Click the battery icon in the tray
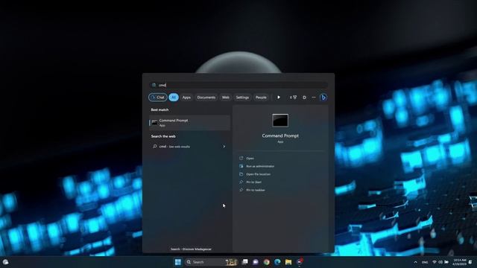 pos(446,262)
